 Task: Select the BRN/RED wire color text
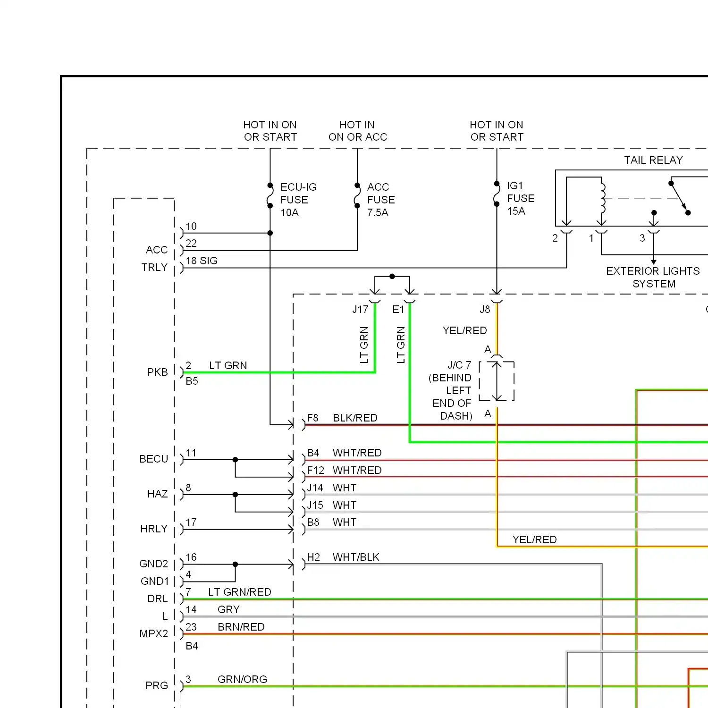(241, 627)
